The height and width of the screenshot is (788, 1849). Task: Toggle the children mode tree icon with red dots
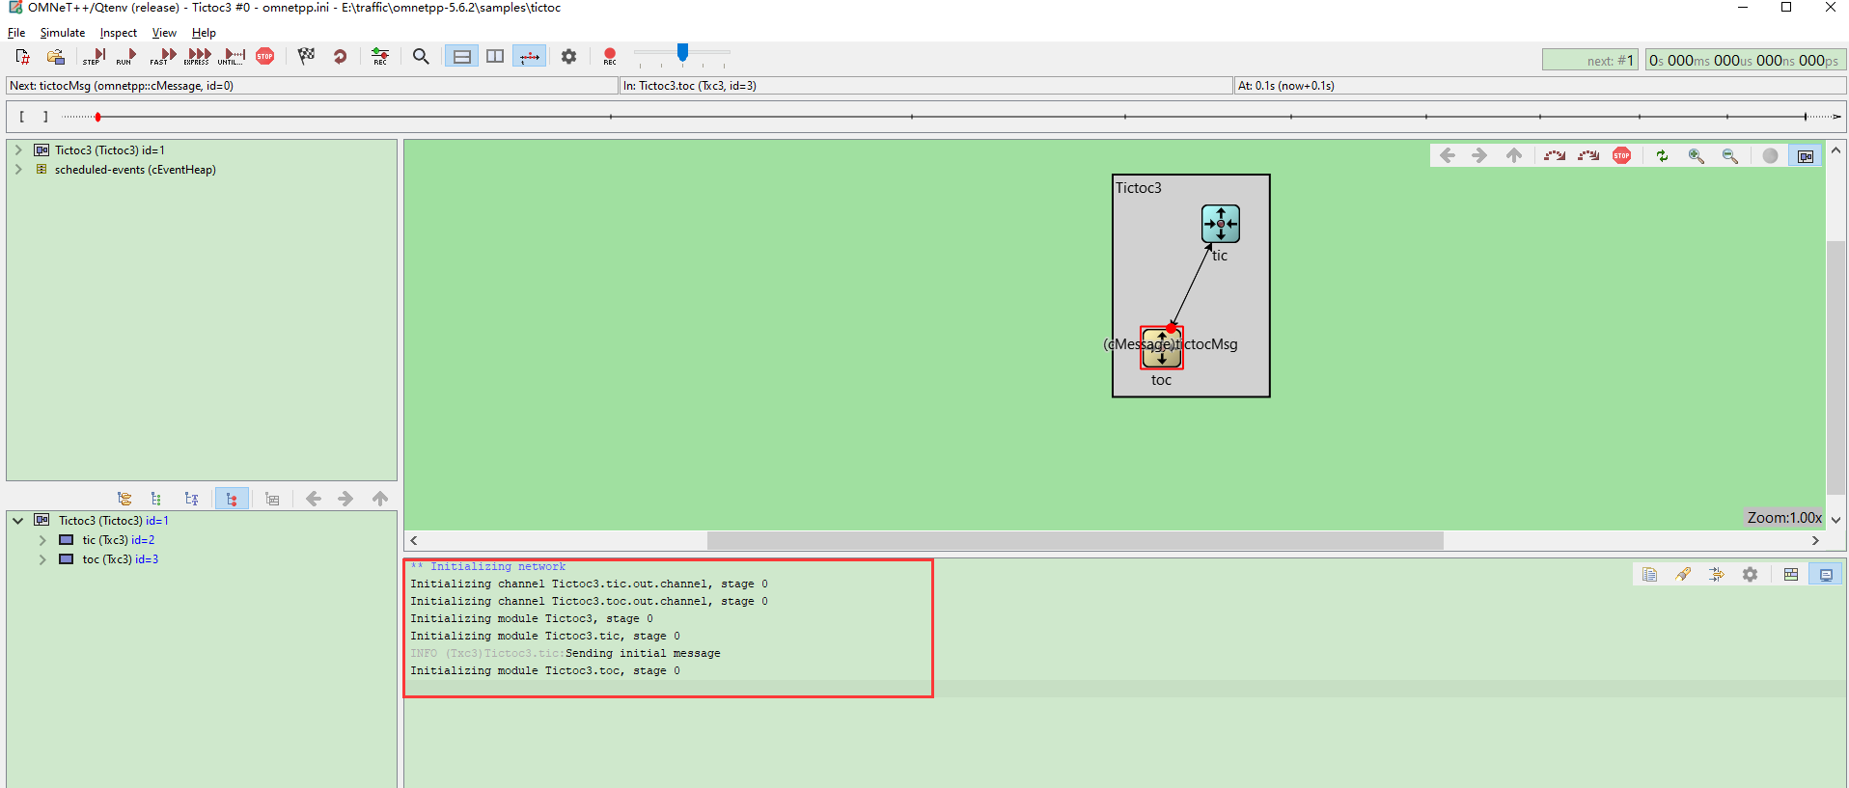point(232,499)
